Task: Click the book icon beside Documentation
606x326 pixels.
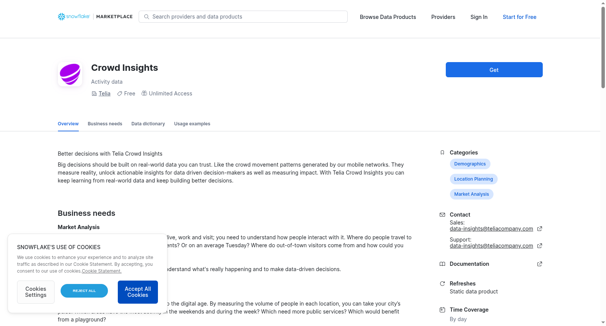Action: (442, 264)
